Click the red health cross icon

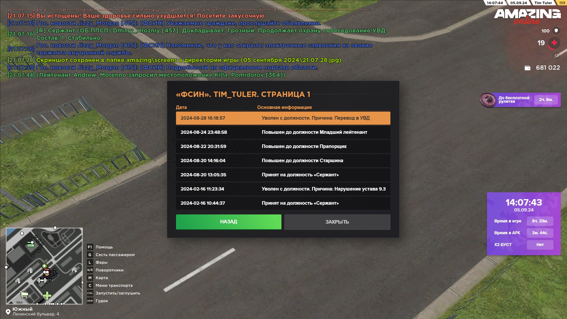pos(554,43)
